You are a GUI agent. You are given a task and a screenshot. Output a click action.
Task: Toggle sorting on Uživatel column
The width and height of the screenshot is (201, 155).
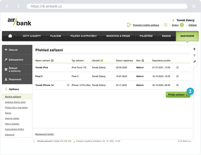(102, 61)
